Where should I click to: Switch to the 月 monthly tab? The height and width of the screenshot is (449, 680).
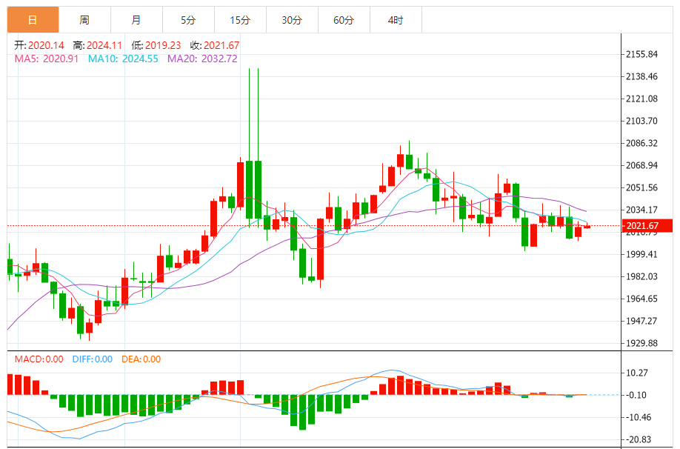(136, 20)
